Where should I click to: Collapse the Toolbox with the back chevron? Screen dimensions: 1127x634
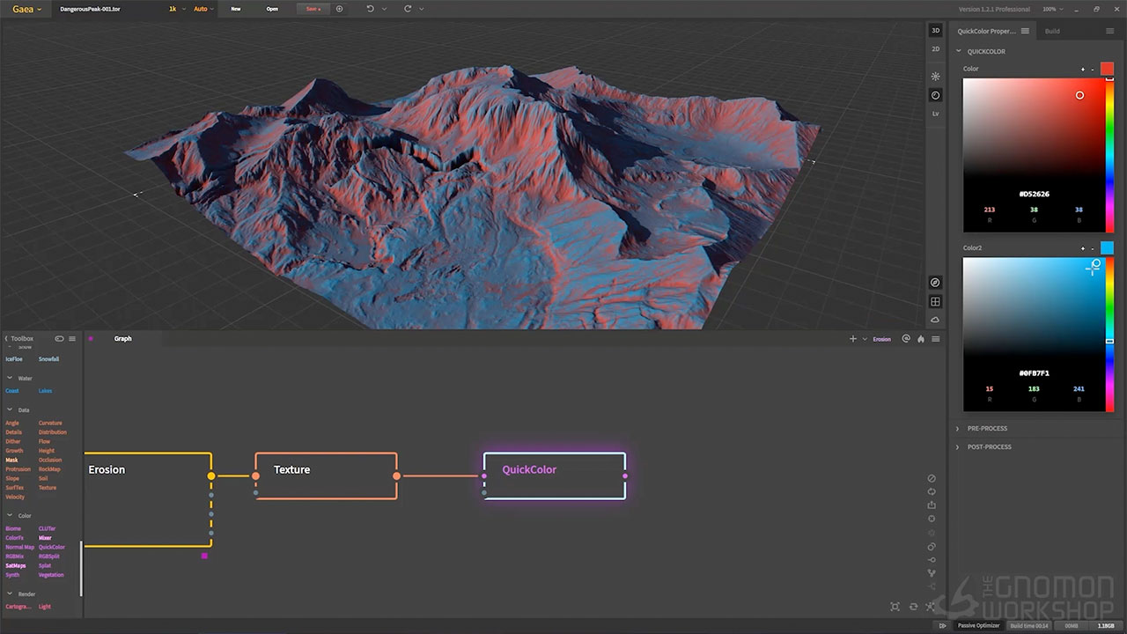coord(5,338)
